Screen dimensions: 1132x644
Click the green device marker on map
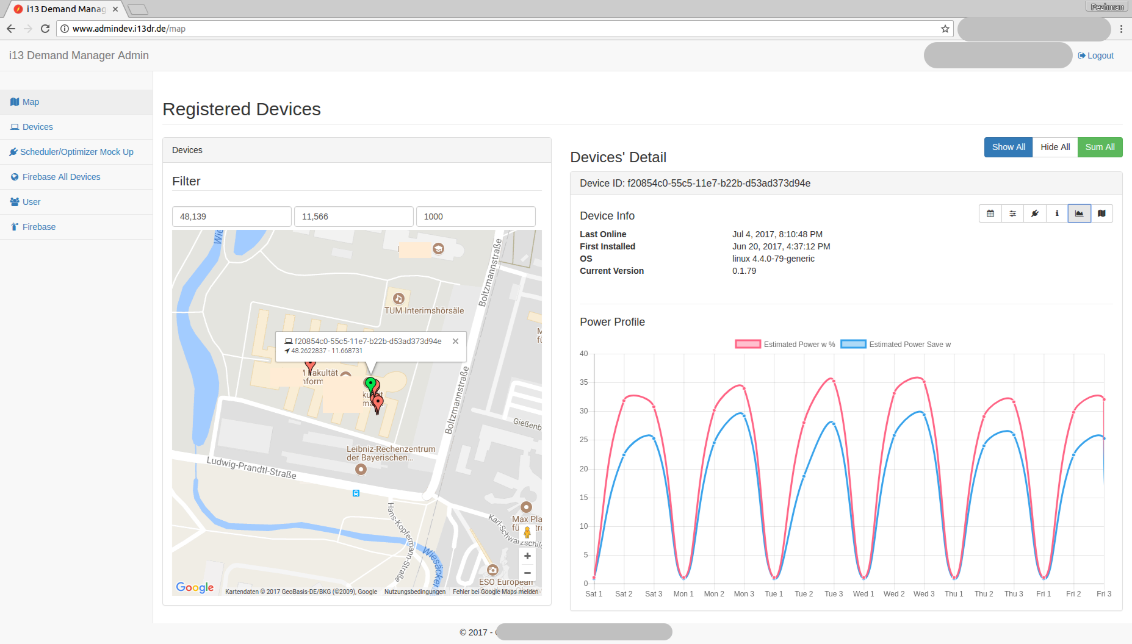[370, 384]
